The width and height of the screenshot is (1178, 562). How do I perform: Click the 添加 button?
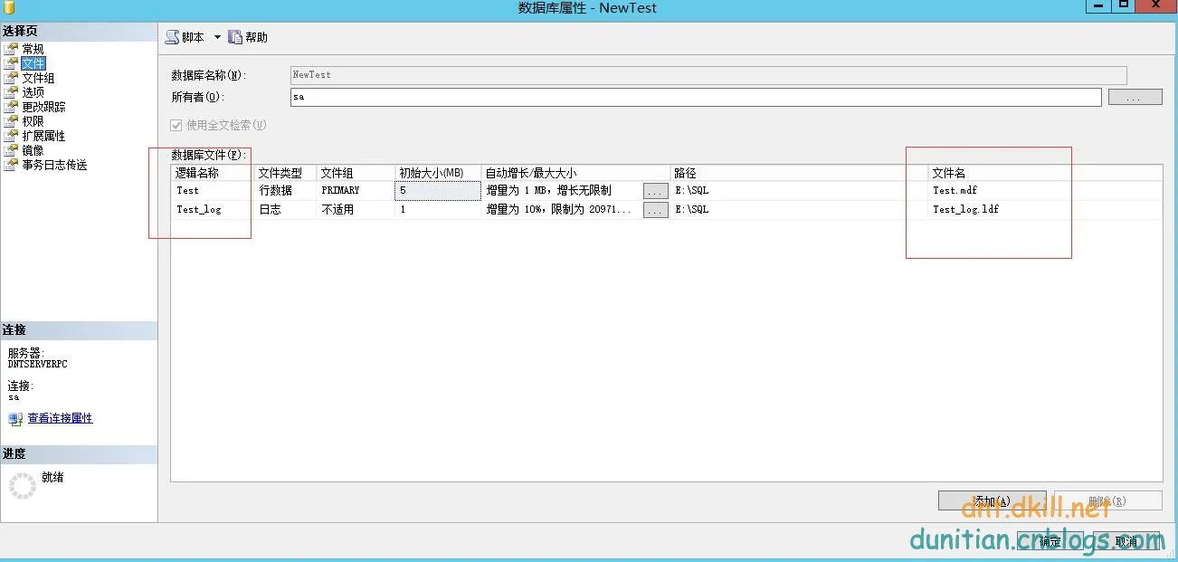(992, 500)
